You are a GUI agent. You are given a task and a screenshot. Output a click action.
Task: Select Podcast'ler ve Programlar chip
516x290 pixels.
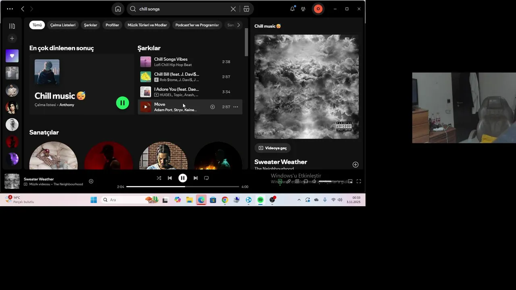coord(197,25)
